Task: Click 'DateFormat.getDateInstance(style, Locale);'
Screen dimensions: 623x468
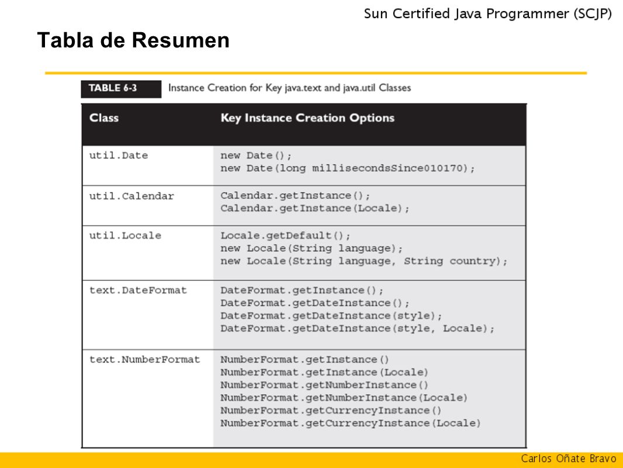Action: pyautogui.click(x=358, y=328)
